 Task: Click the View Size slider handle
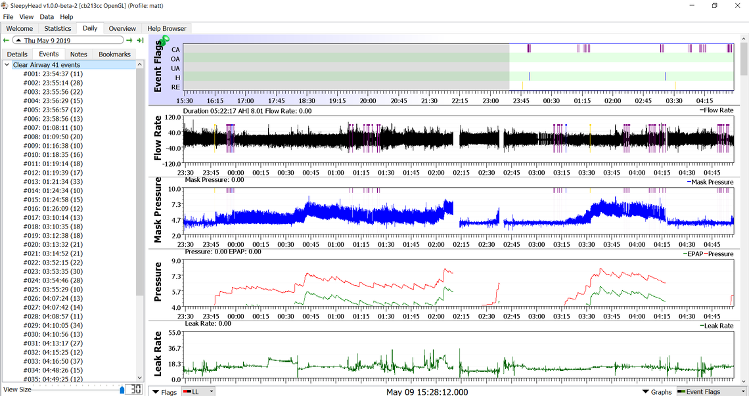pos(122,390)
